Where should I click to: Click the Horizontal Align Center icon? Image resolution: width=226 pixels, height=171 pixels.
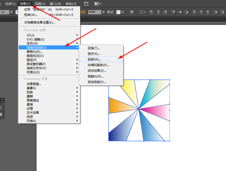tap(158, 12)
